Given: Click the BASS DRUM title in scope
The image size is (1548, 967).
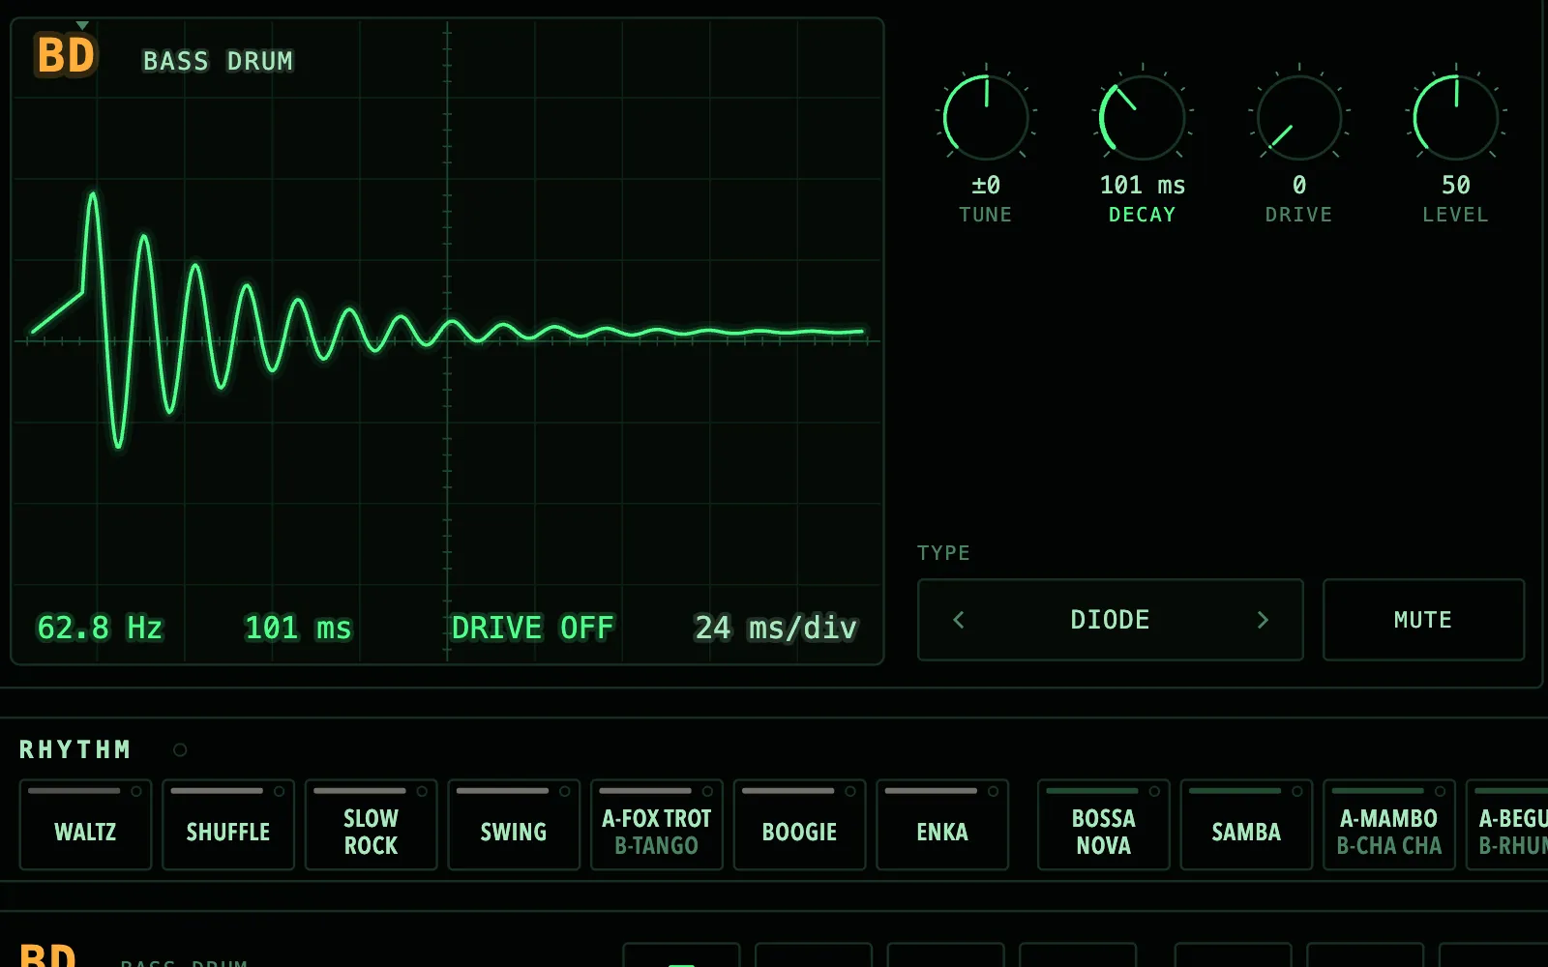Looking at the screenshot, I should click(x=218, y=61).
